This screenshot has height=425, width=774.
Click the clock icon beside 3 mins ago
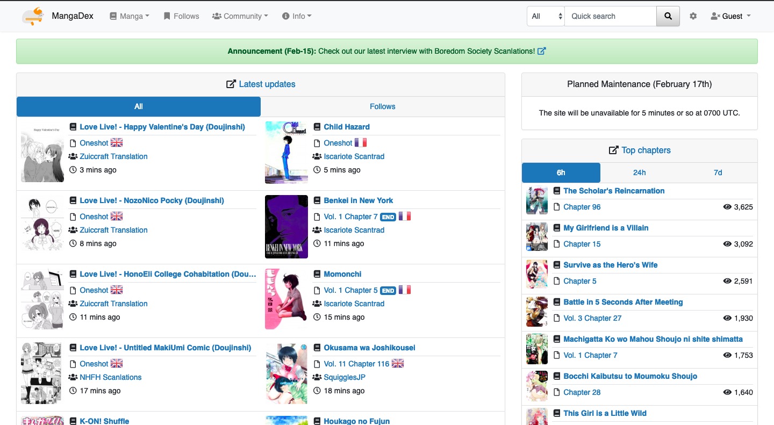tap(73, 170)
